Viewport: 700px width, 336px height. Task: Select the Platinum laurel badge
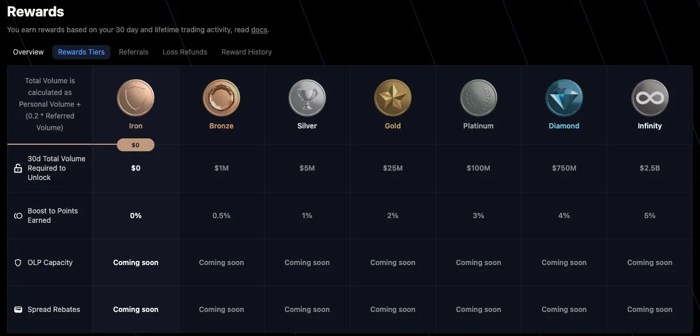479,98
